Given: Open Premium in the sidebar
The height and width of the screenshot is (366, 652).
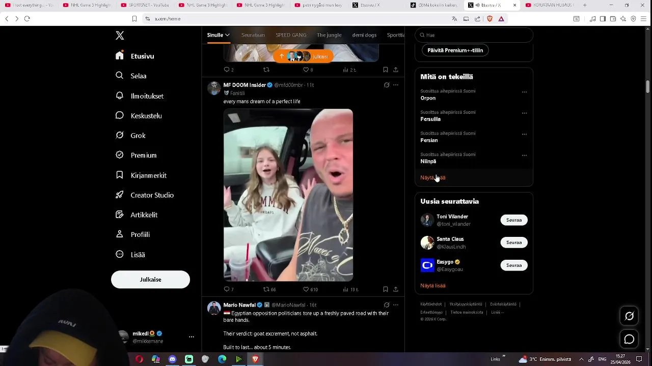Looking at the screenshot, I should pyautogui.click(x=136, y=156).
